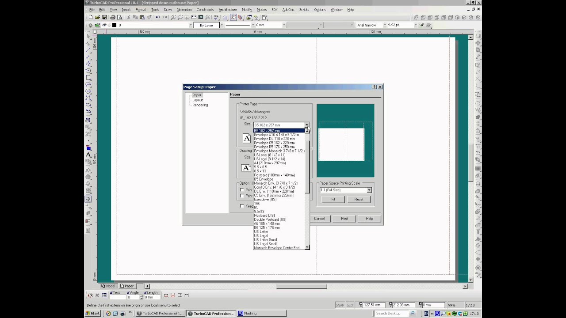Click the Model space tab
Viewport: 566px width, 318px height.
click(x=108, y=286)
